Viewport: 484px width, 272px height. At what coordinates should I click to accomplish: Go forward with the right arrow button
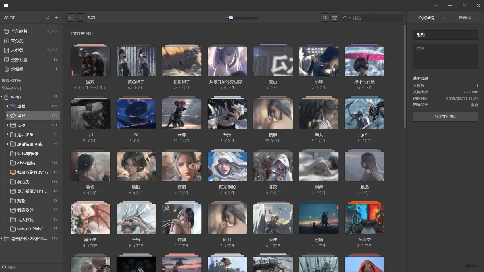80,18
